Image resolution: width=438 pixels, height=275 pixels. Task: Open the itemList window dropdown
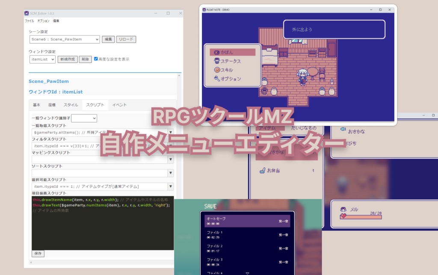click(42, 59)
